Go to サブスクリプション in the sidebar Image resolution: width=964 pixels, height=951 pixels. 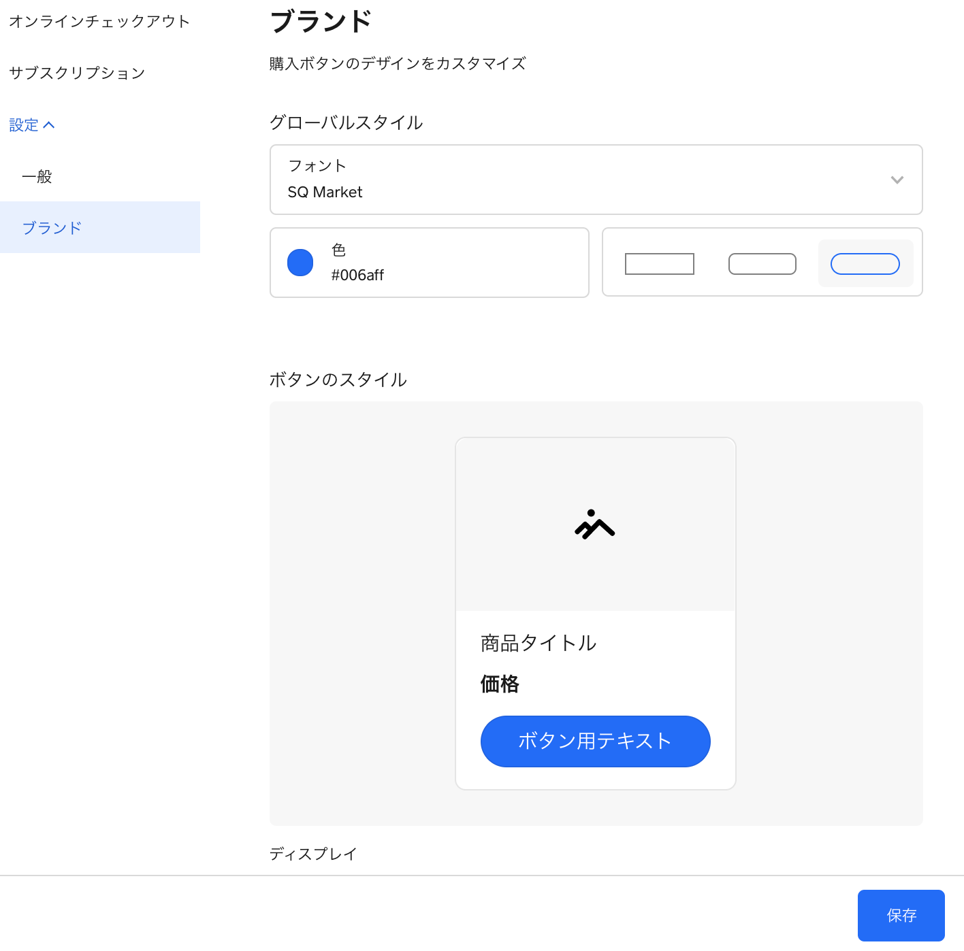click(x=77, y=73)
